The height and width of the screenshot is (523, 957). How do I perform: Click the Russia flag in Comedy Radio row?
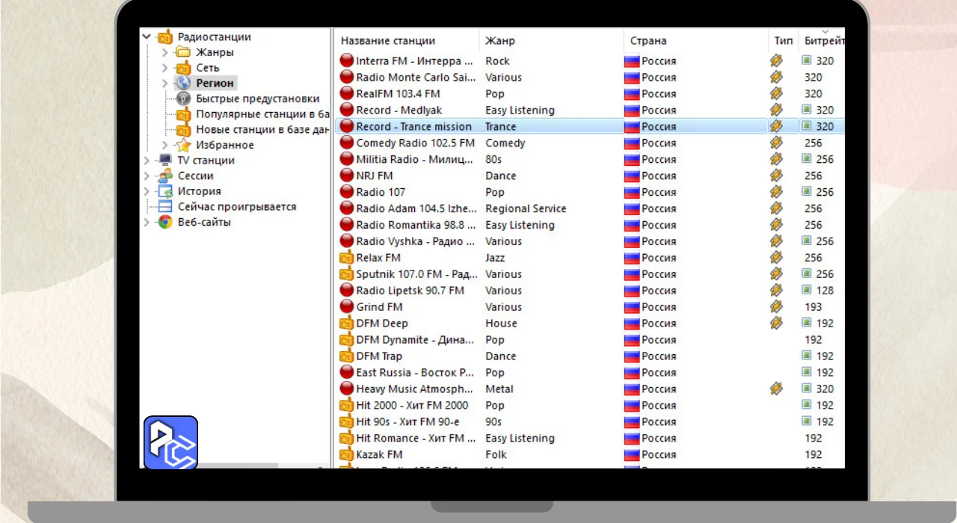click(633, 143)
